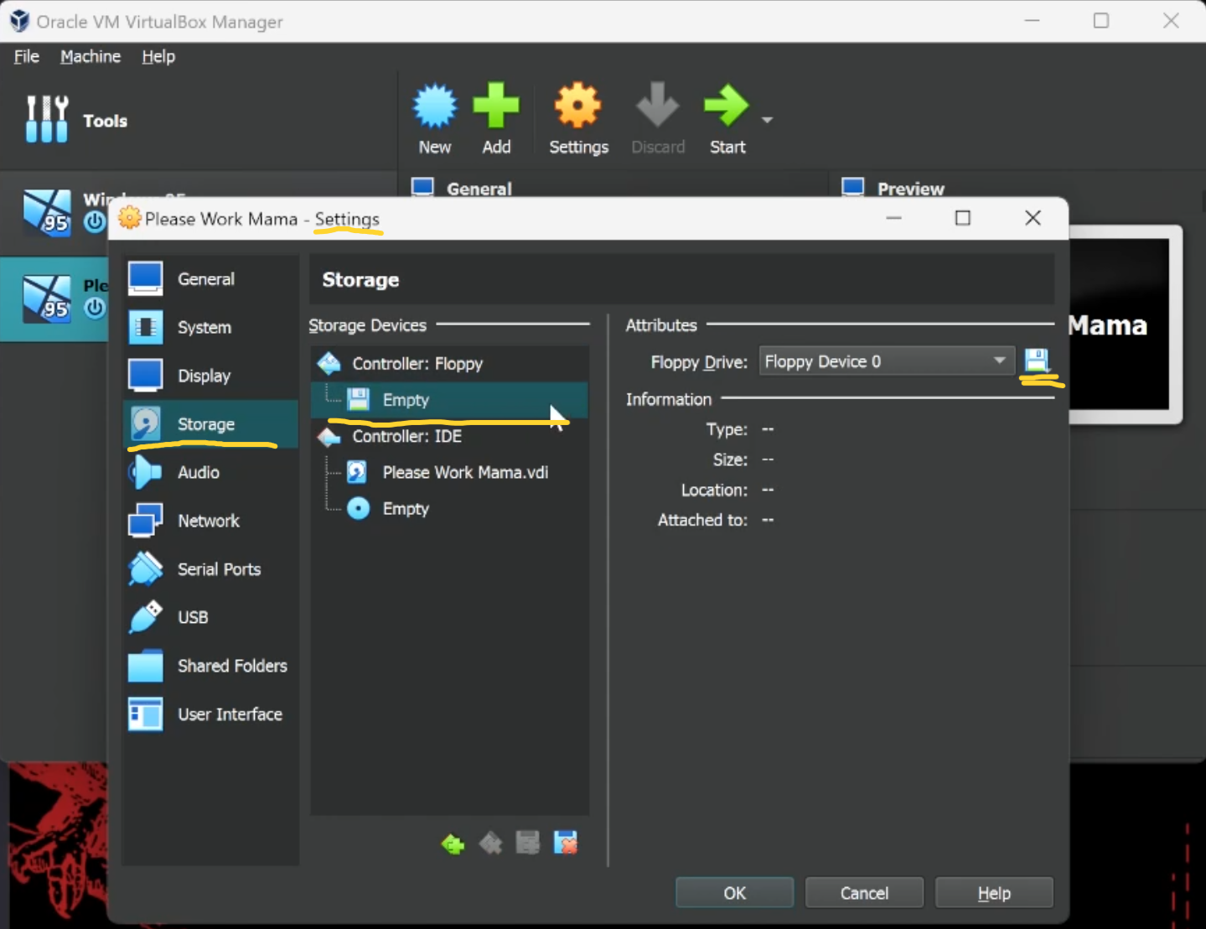Image resolution: width=1206 pixels, height=929 pixels.
Task: Confirm settings with the OK button
Action: tap(734, 893)
